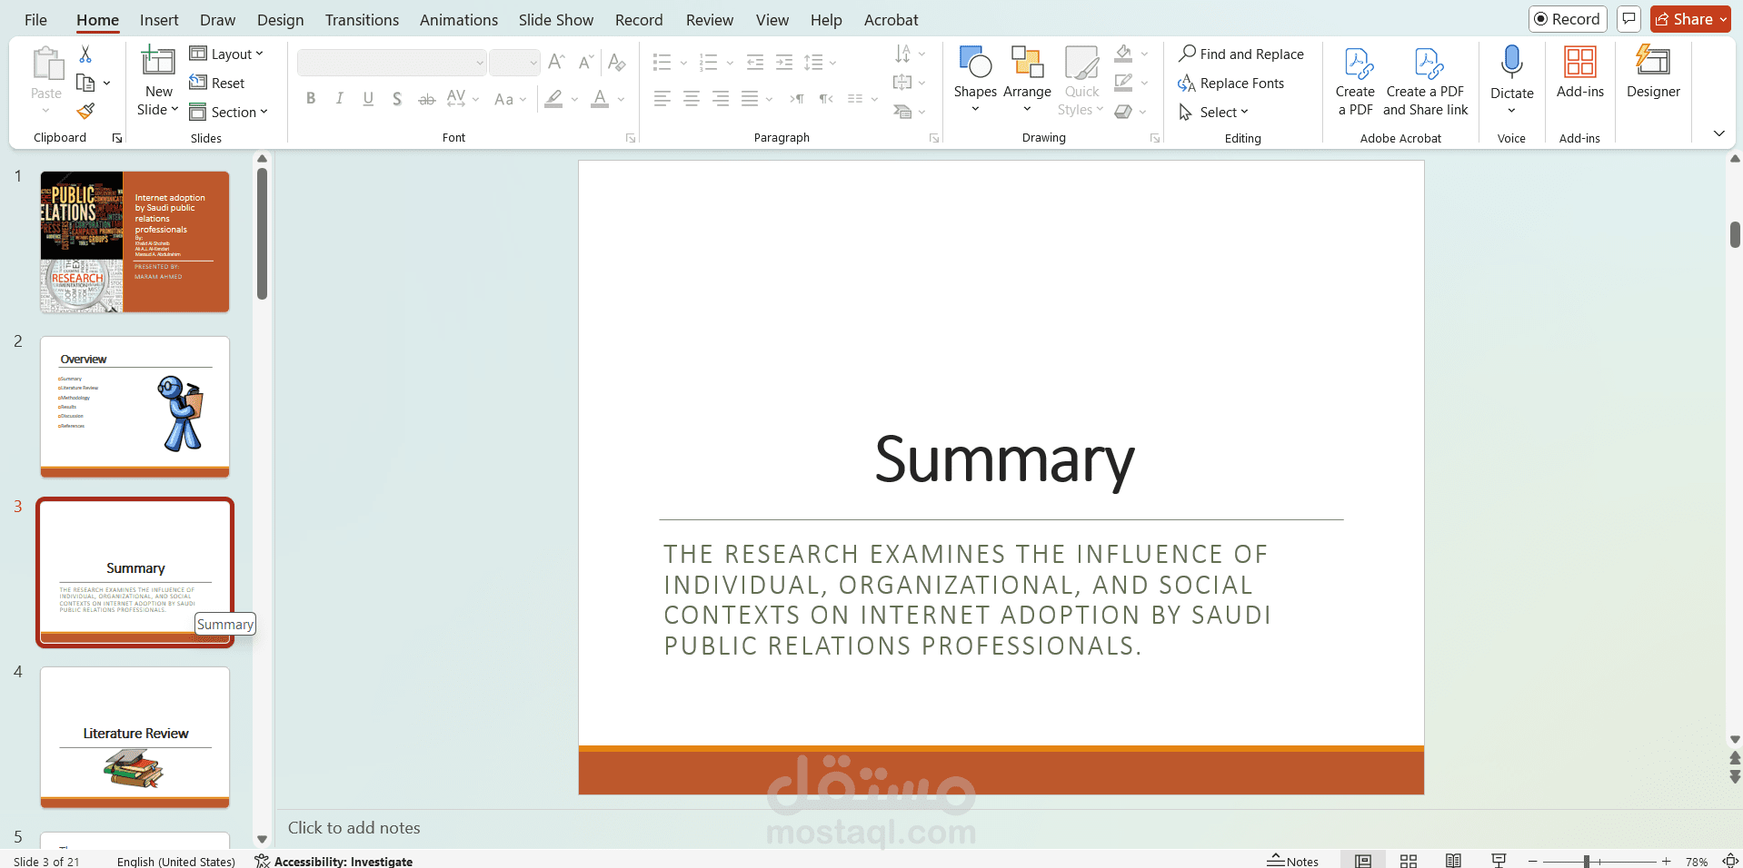This screenshot has height=868, width=1743.
Task: Open the Animations tab
Action: [x=459, y=20]
